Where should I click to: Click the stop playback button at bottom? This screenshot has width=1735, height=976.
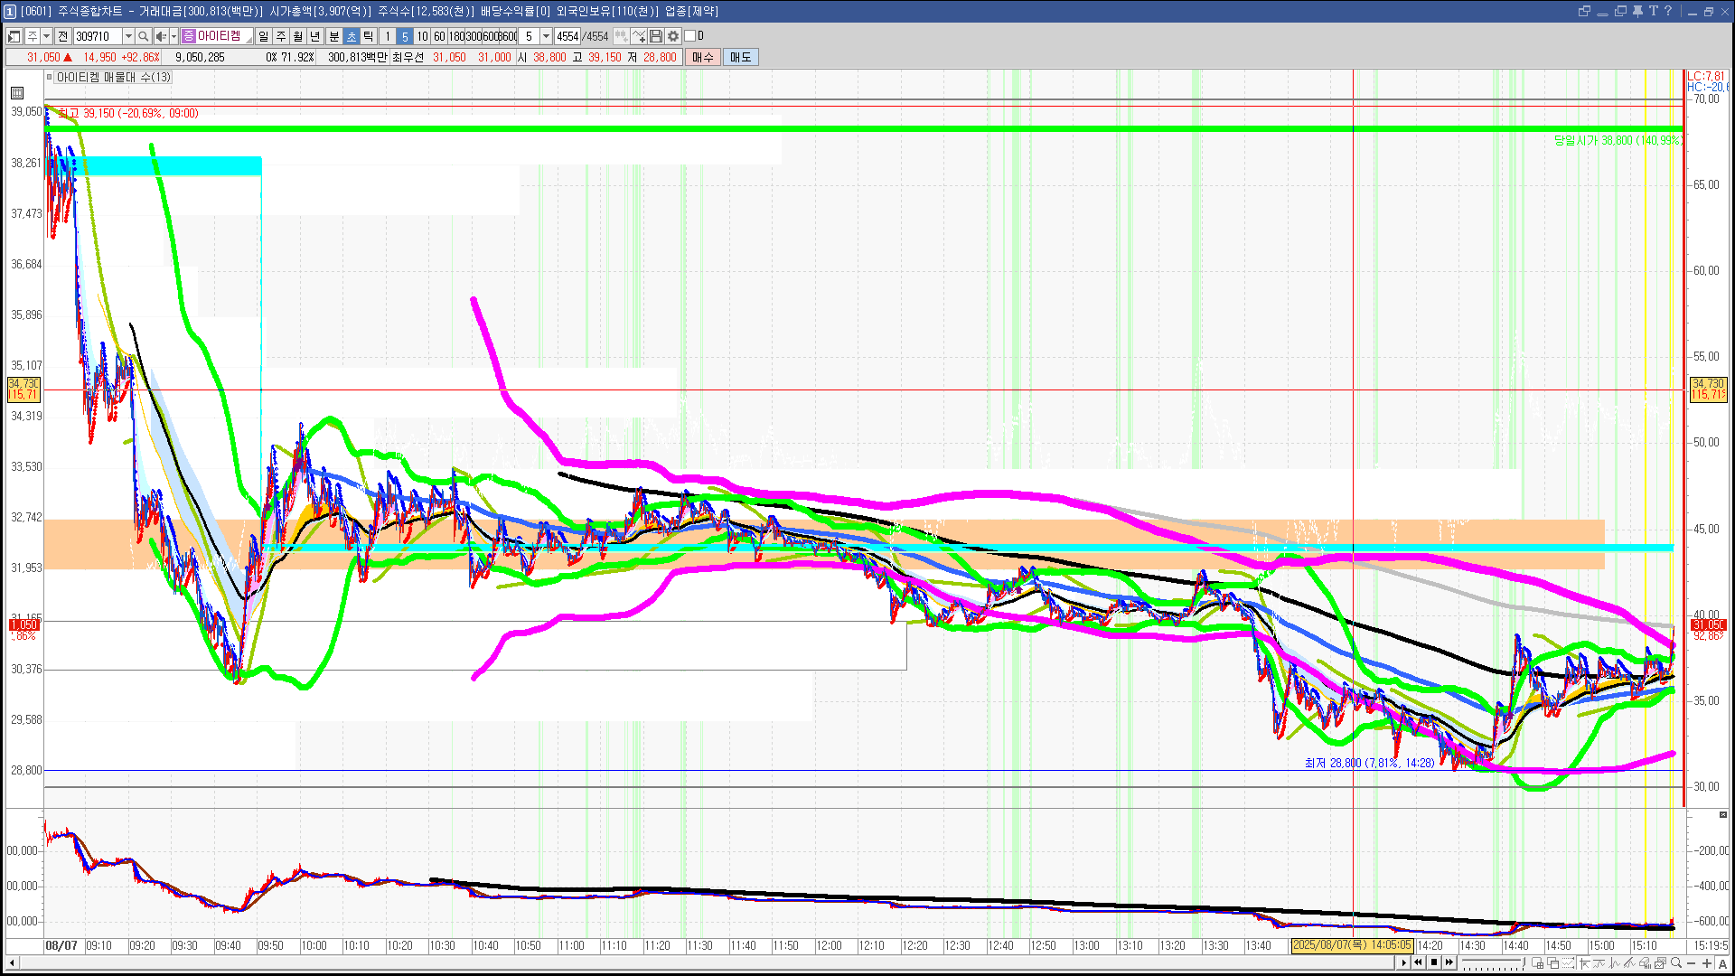tap(1434, 962)
